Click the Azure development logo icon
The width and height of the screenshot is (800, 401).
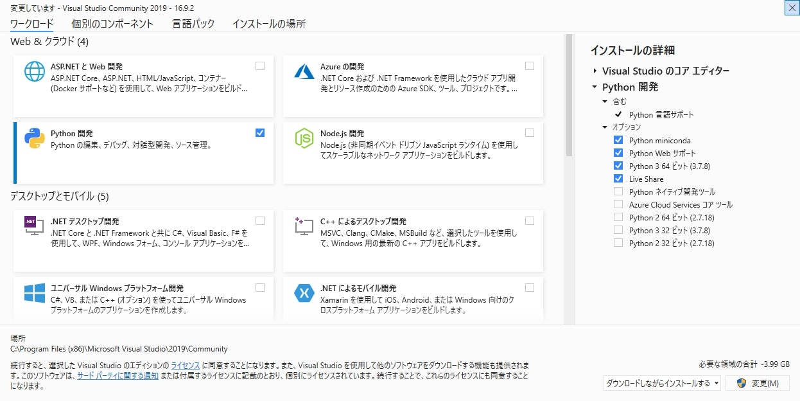304,71
